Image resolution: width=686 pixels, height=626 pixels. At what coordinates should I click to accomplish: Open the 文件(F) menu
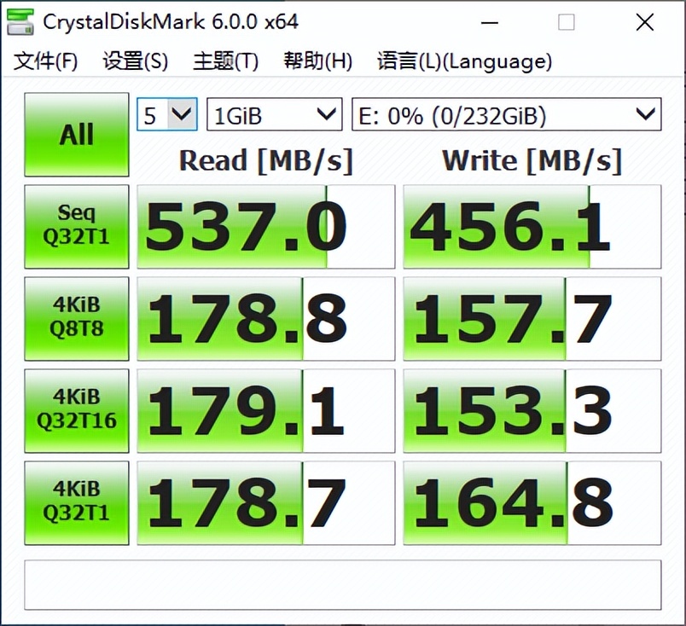[38, 61]
